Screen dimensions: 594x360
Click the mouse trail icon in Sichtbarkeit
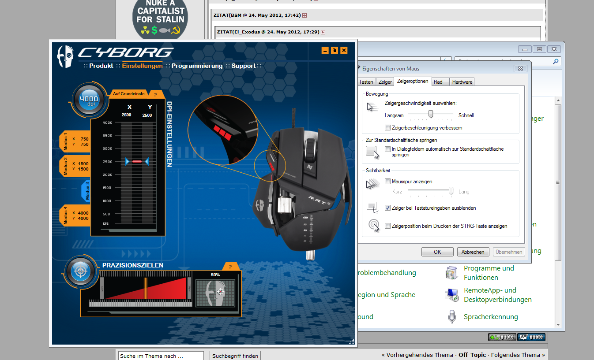372,183
